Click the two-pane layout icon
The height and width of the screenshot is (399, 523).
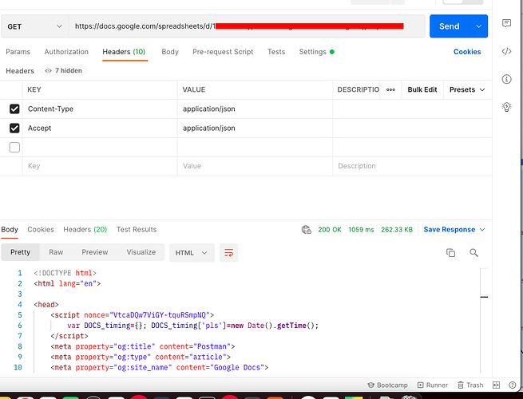point(496,385)
